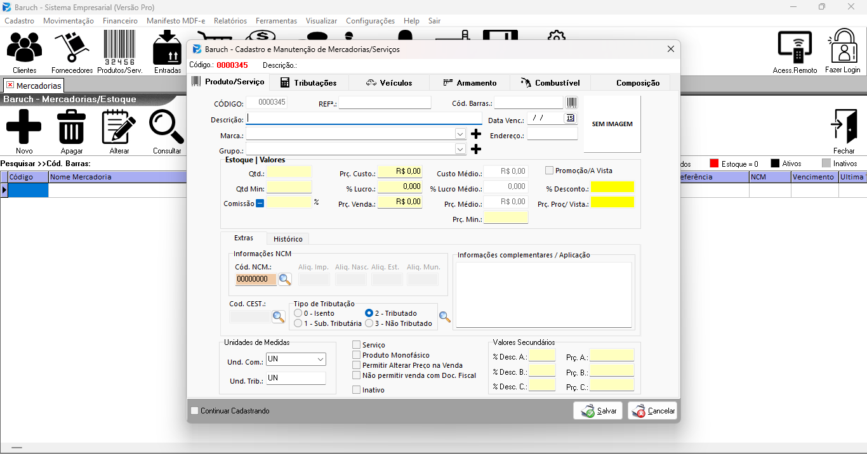The height and width of the screenshot is (454, 867).
Task: Select 3 - Não Tributado option
Action: 369,323
